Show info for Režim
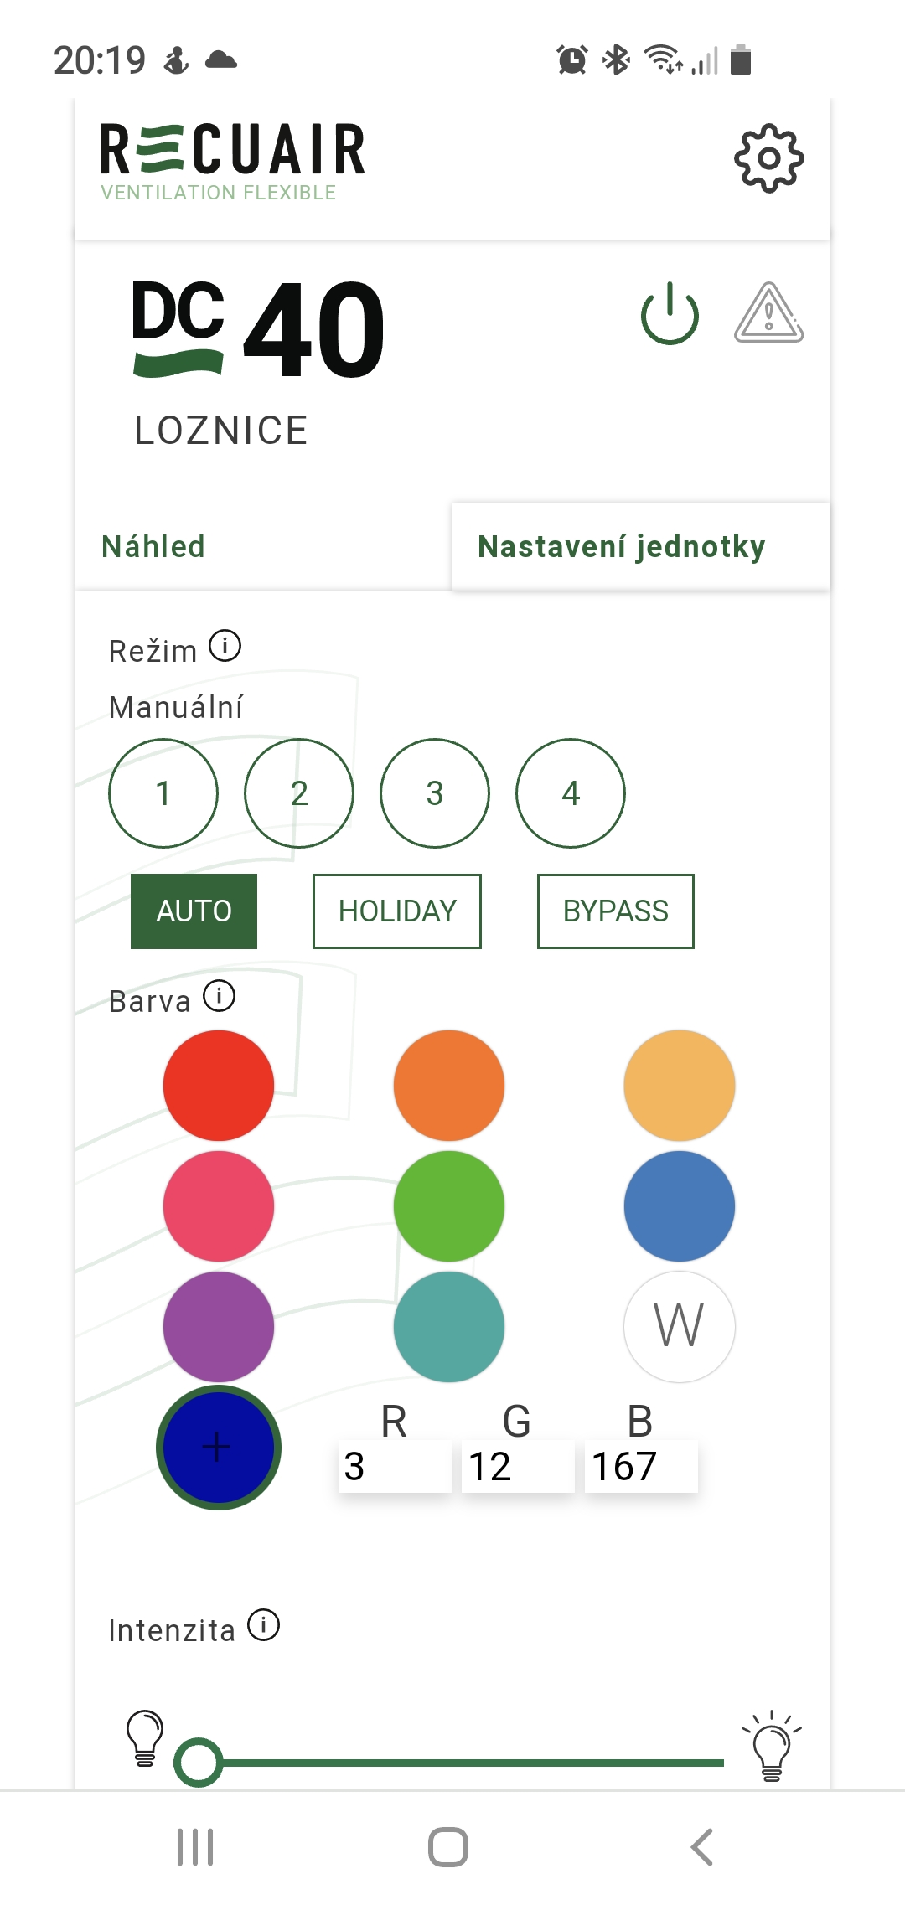905x1910 pixels. [x=225, y=646]
